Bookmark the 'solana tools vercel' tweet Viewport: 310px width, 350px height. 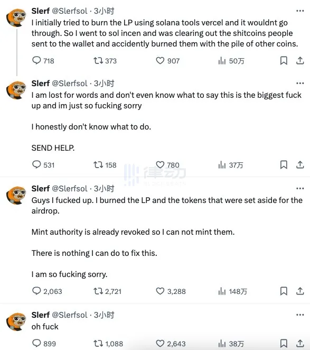[284, 60]
